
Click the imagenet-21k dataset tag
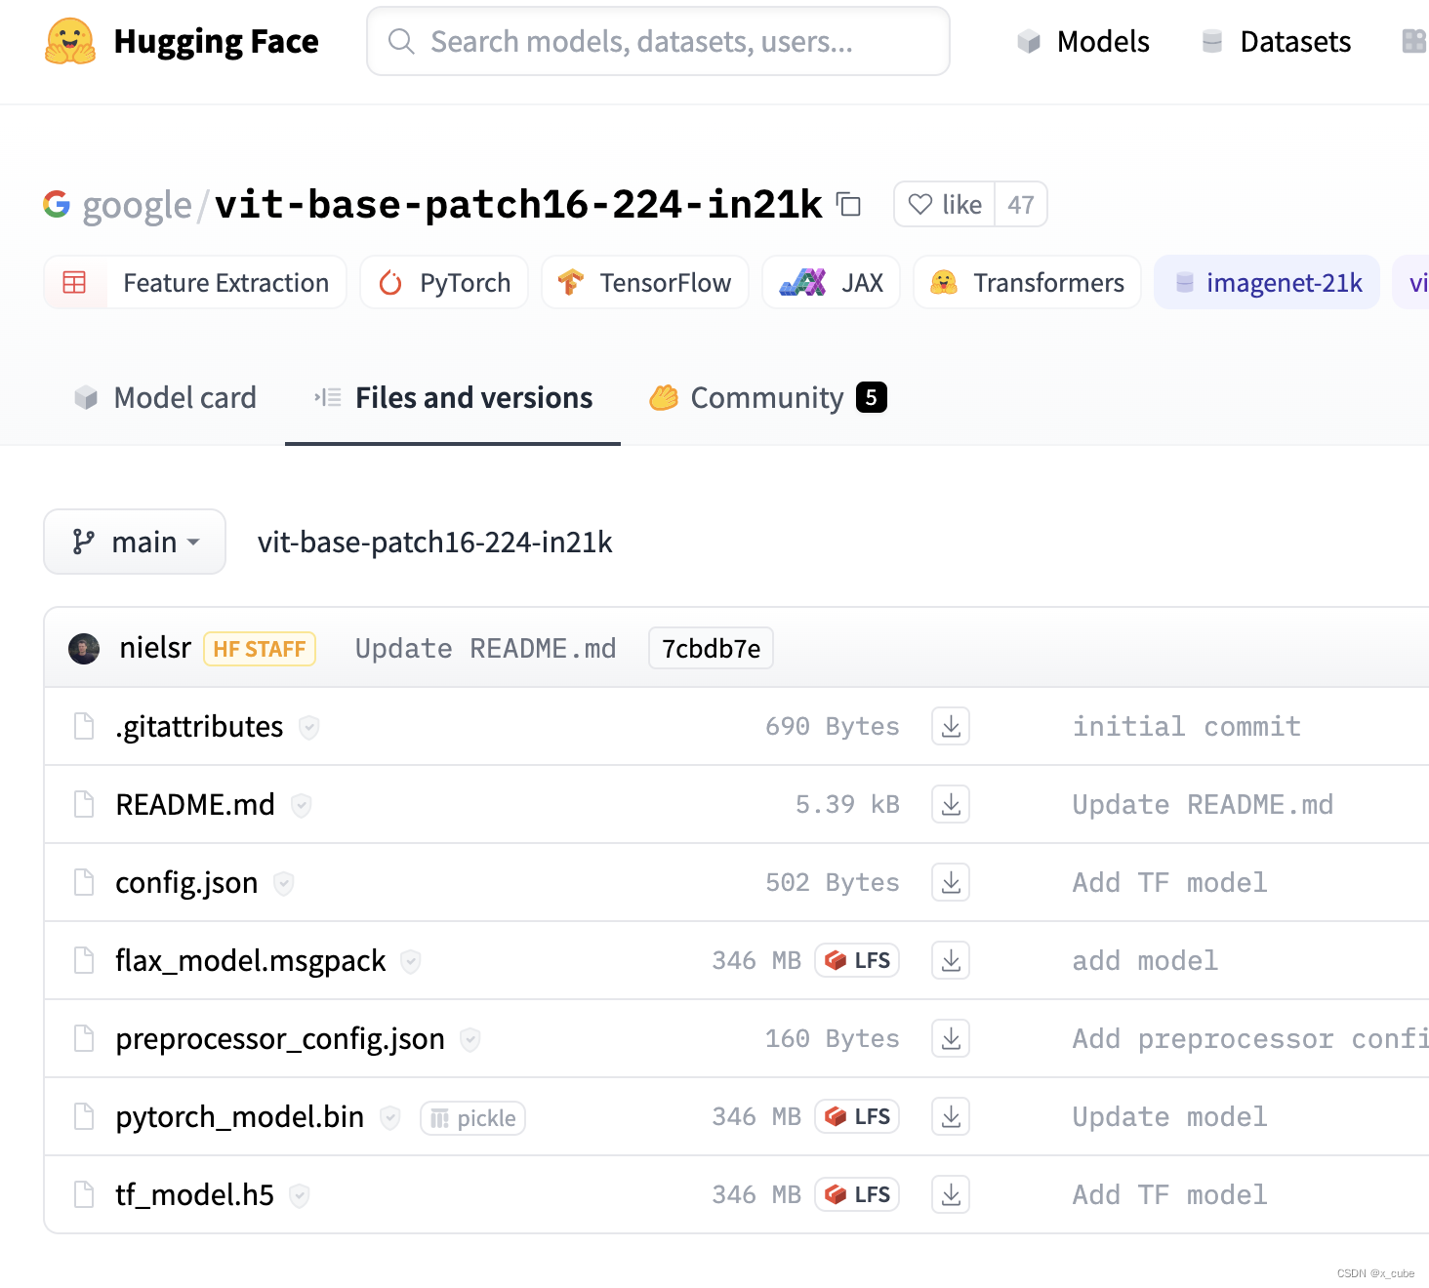(1267, 282)
